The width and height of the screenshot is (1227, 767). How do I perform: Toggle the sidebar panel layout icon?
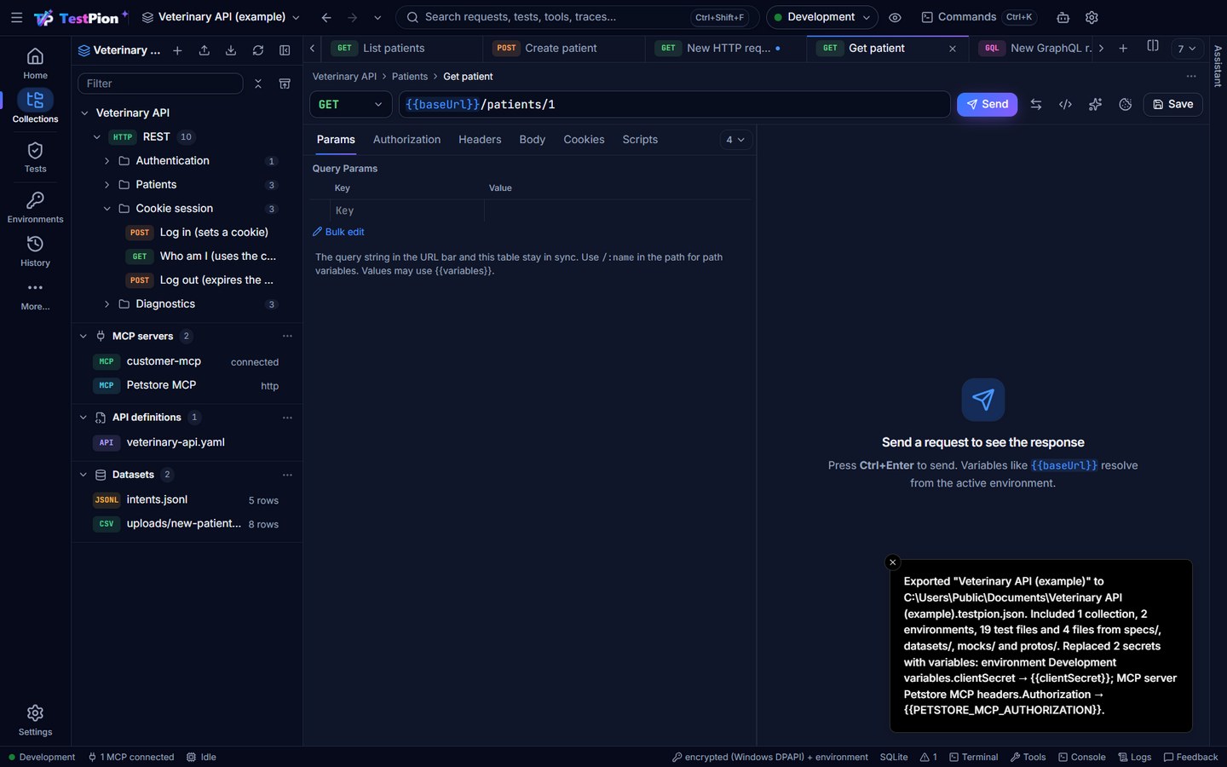pos(285,50)
